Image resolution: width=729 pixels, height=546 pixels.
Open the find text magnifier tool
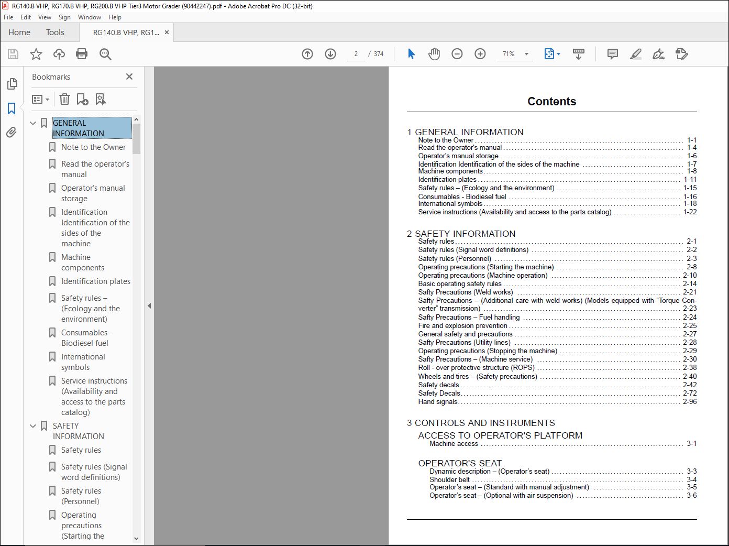click(105, 54)
